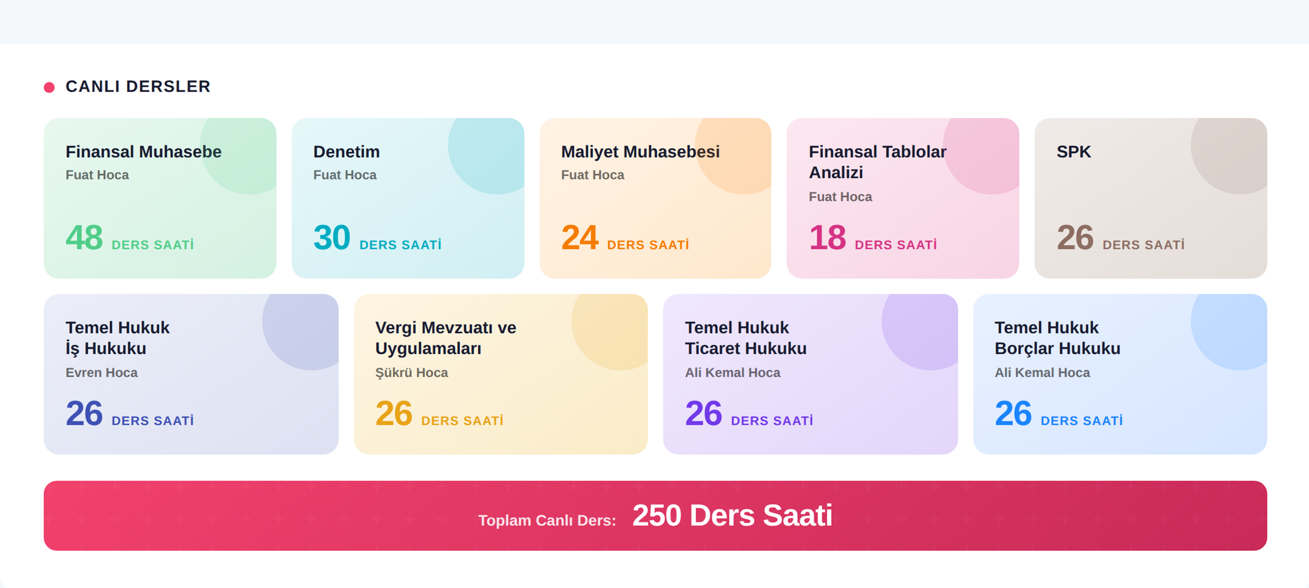Open the Finansal Muhasebe course title
Viewport: 1309px width, 588px height.
pos(143,152)
